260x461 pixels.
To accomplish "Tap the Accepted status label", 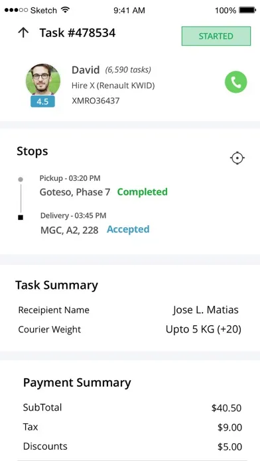I will point(128,229).
